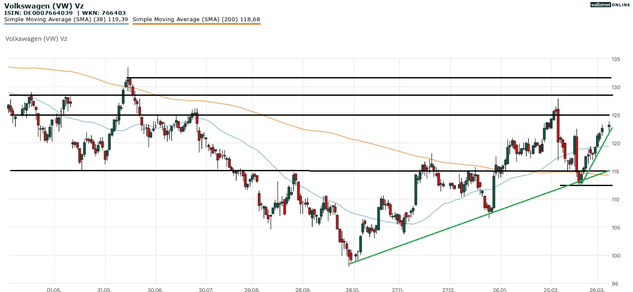Image resolution: width=633 pixels, height=292 pixels.
Task: Click the highest candlestick wick in June
Action: click(x=127, y=73)
